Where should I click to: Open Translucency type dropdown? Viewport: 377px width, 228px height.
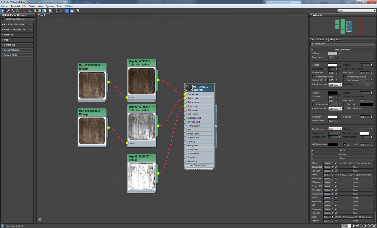[335, 129]
